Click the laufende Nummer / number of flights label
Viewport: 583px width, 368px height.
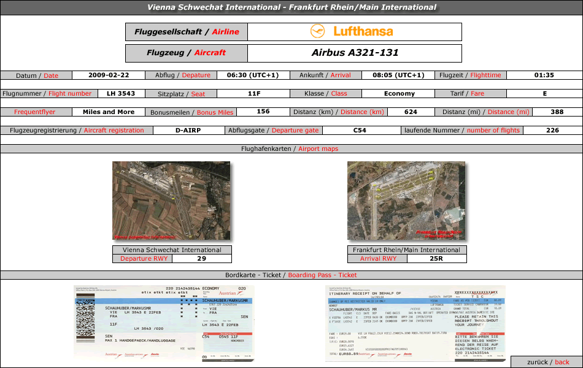click(x=462, y=131)
